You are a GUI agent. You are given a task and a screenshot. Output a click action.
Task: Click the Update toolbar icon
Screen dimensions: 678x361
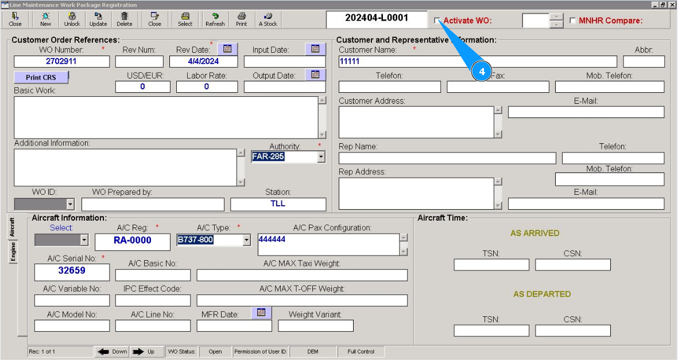tap(98, 19)
